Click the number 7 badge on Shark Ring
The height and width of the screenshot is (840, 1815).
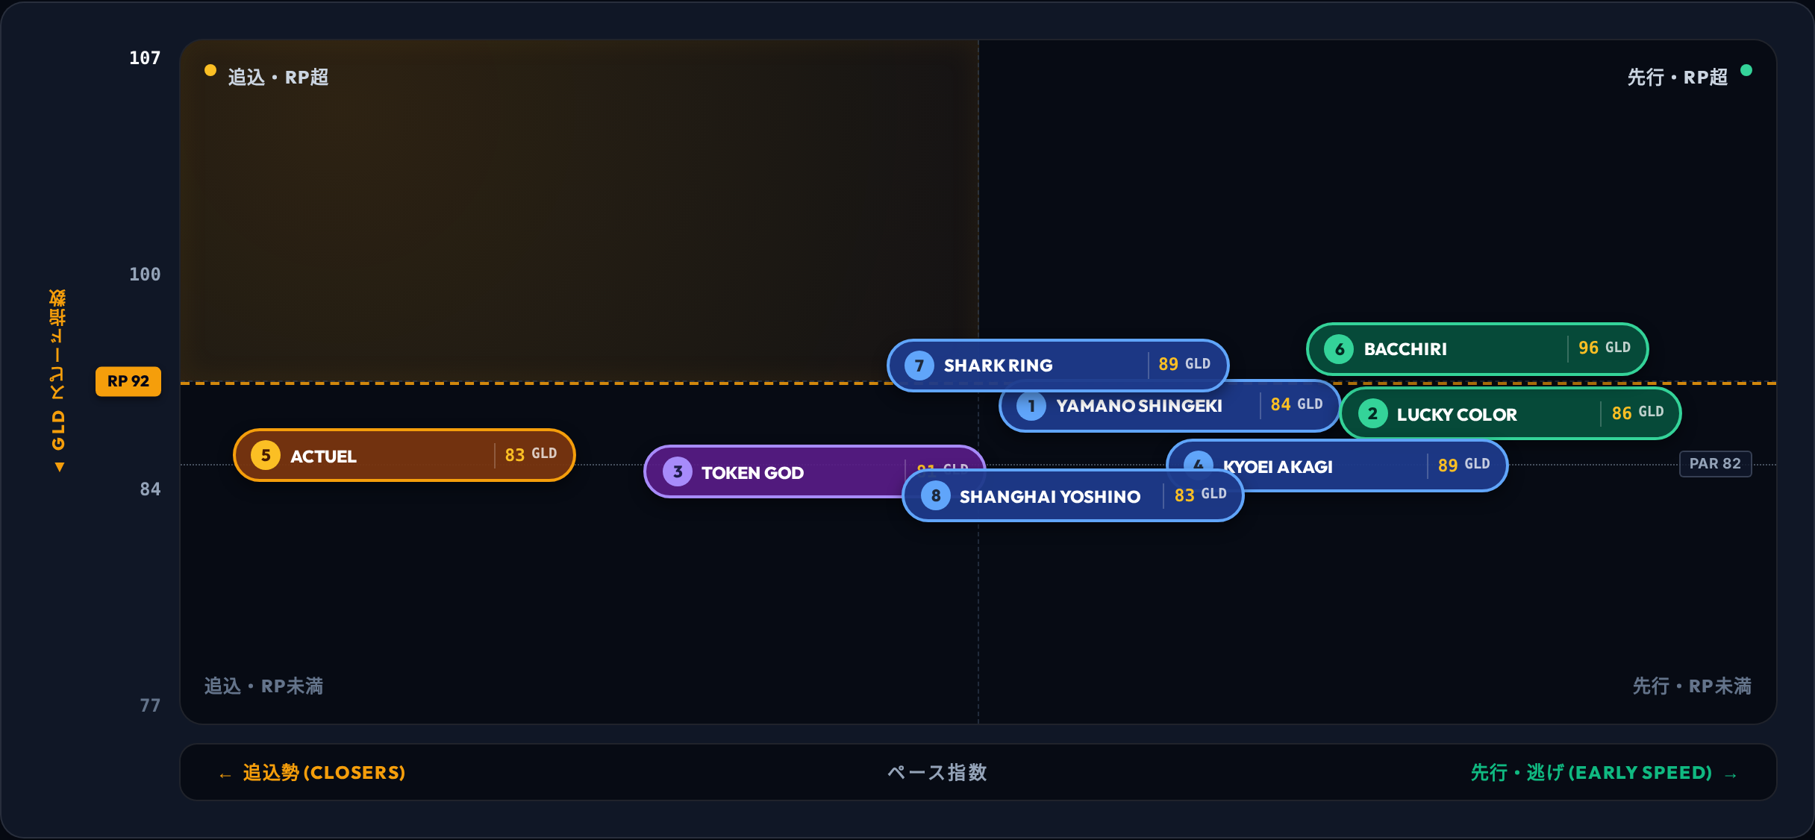(919, 366)
